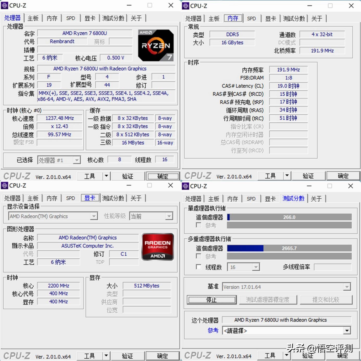Click the CPU-Z icon in the benchmark window title bar
Viewport: 361px width, 361px height.
(185, 186)
